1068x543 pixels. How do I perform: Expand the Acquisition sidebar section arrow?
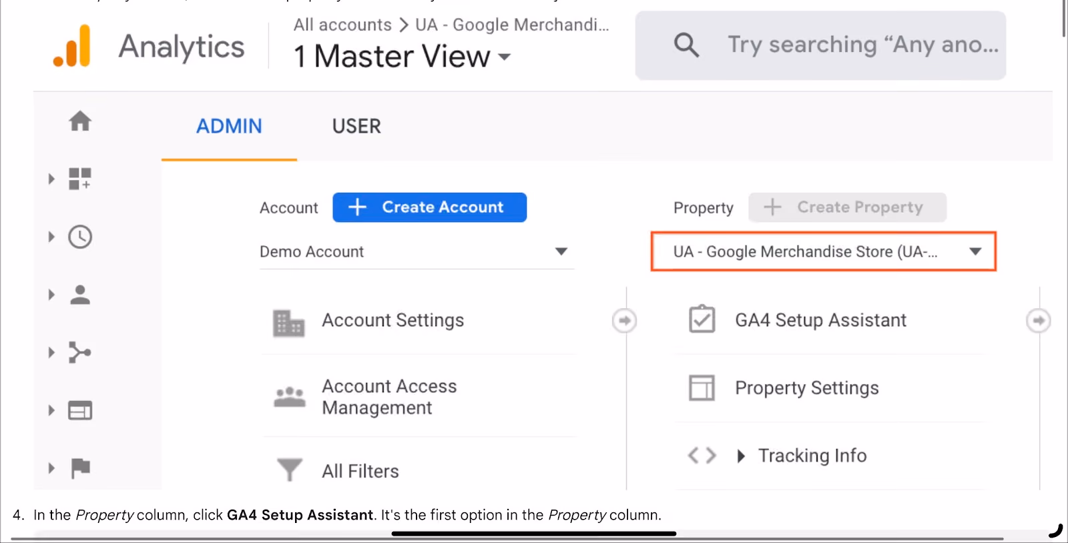51,352
